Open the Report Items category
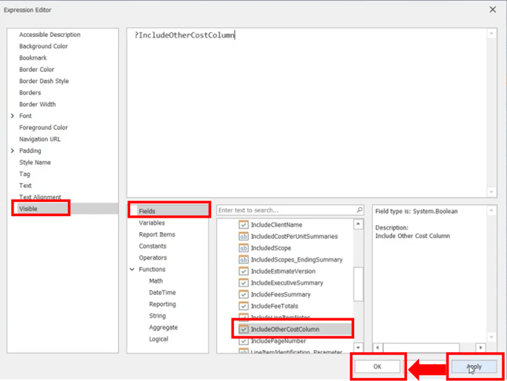This screenshot has height=381, width=507. tap(157, 234)
